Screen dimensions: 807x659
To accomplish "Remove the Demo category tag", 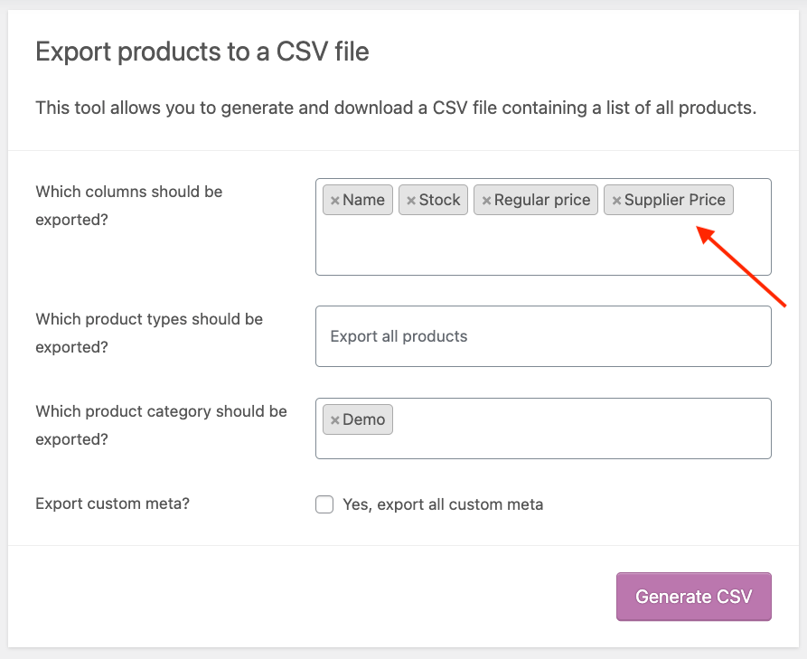I will click(335, 420).
